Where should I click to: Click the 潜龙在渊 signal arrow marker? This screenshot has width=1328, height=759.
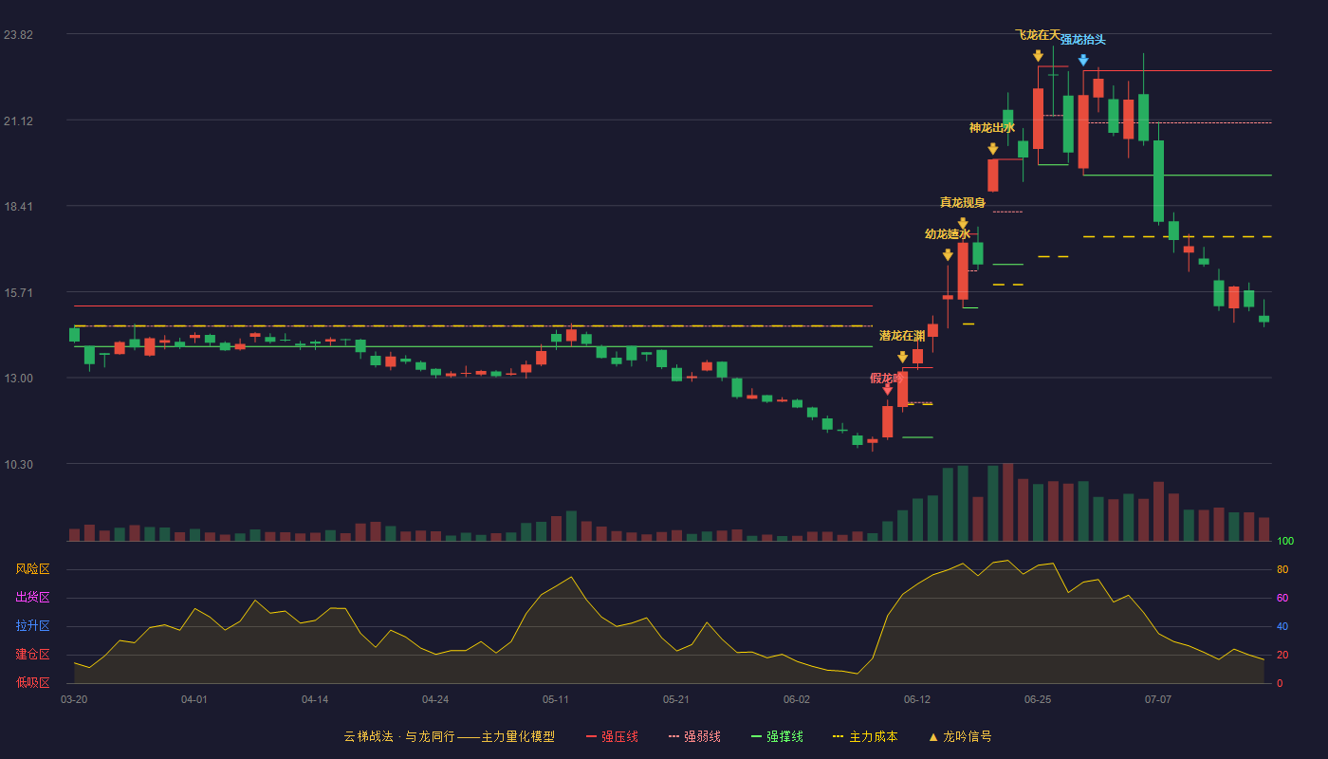tap(902, 358)
